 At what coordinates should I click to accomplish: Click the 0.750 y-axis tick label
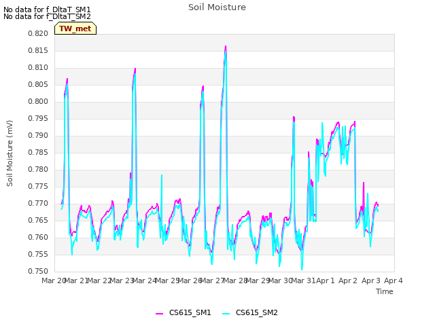[x=38, y=272]
